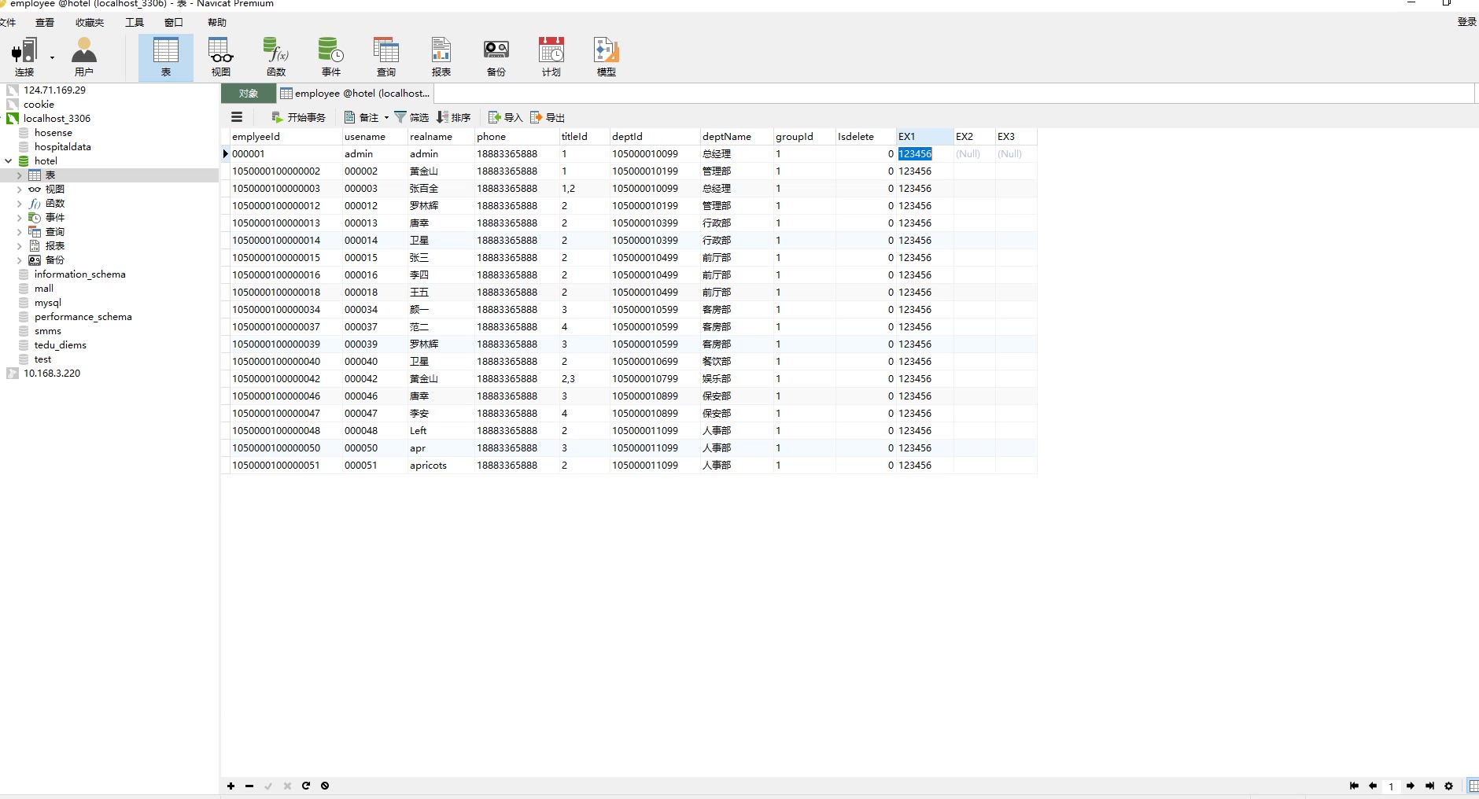
Task: Expand the 视图 node under hotel
Action: click(20, 190)
